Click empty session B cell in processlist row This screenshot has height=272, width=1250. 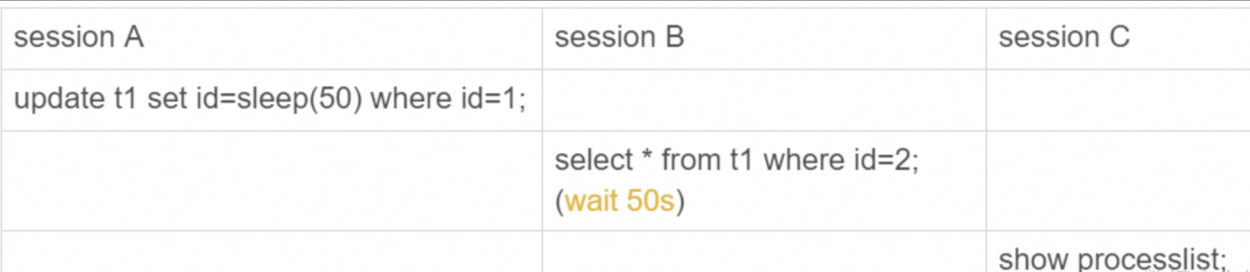coord(764,251)
